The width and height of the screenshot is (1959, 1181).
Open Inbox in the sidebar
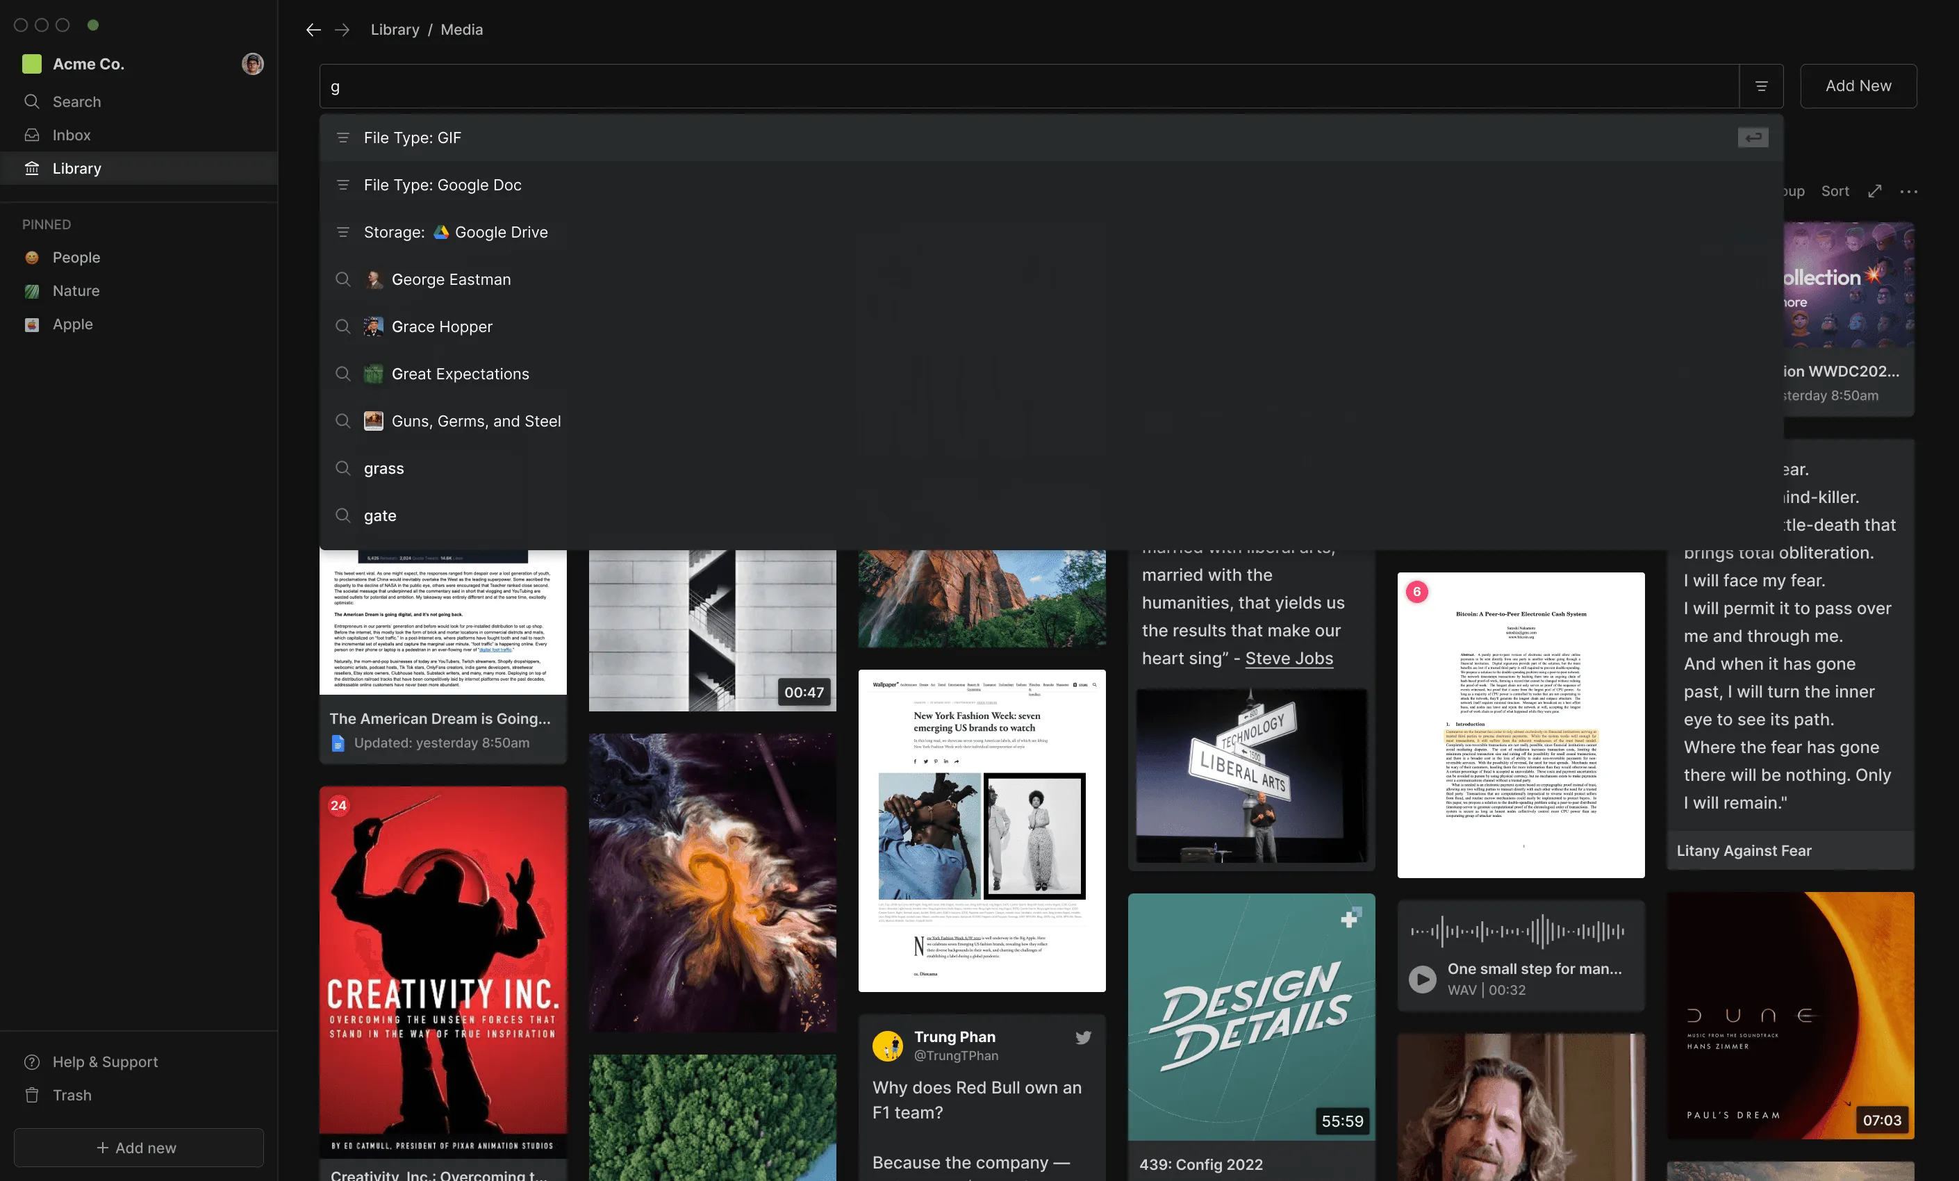click(x=139, y=135)
